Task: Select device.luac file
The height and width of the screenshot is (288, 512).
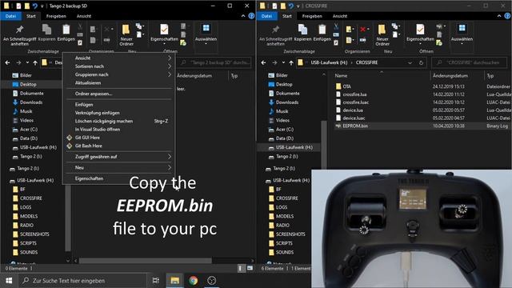Action: pos(354,118)
